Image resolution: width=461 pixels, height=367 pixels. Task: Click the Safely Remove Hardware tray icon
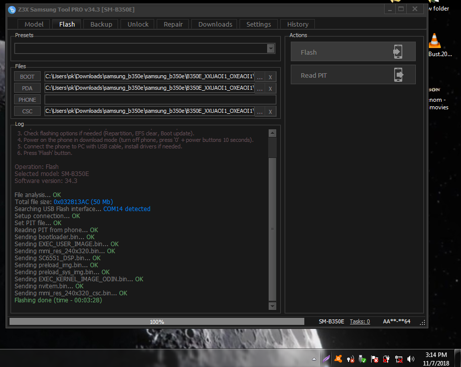363,359
